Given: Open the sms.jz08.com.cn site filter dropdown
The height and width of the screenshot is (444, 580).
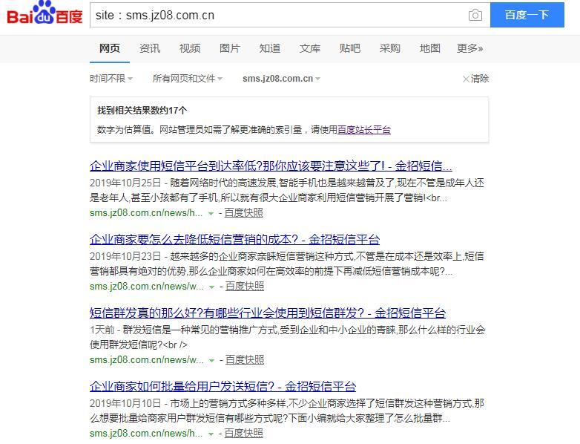Looking at the screenshot, I should pyautogui.click(x=282, y=79).
